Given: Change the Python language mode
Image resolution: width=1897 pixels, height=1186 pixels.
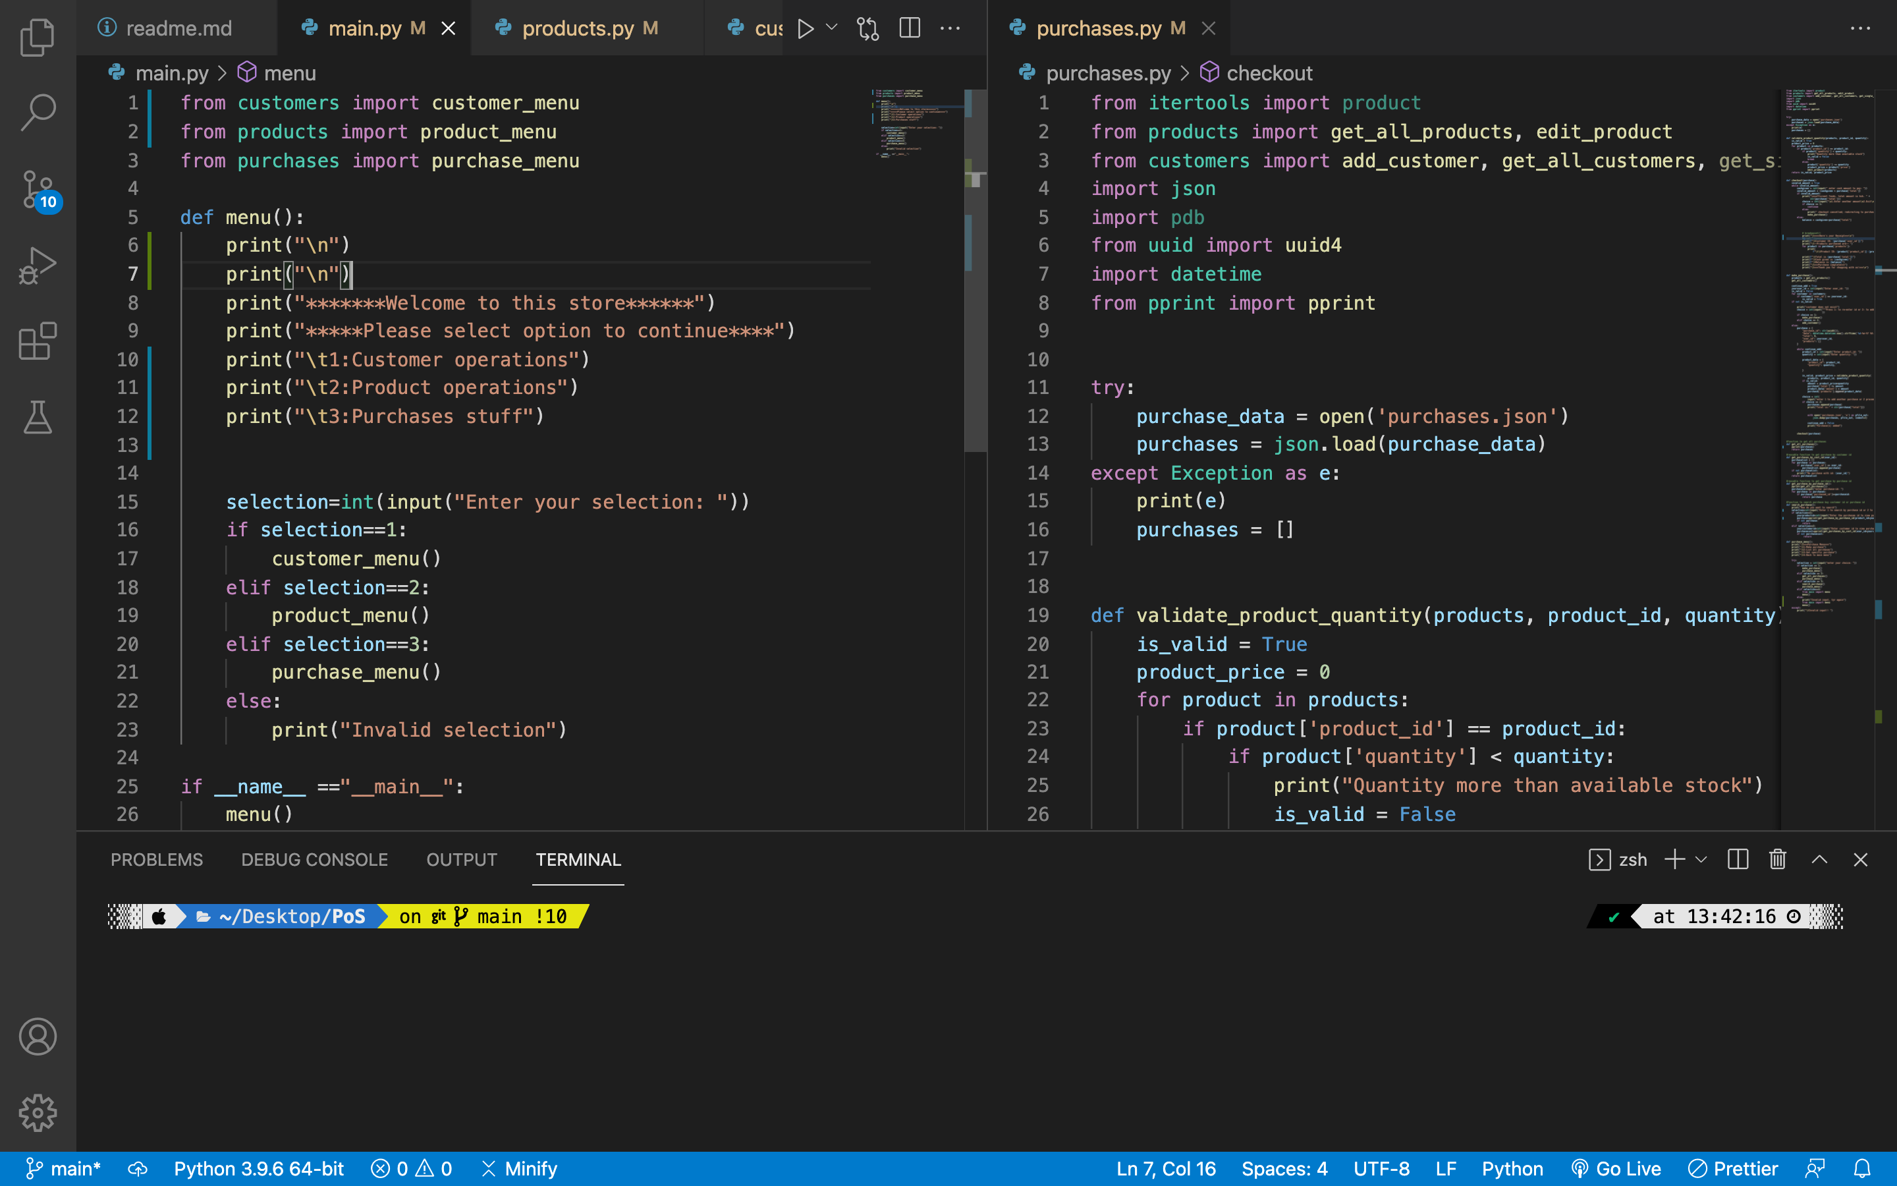Looking at the screenshot, I should pos(1512,1169).
